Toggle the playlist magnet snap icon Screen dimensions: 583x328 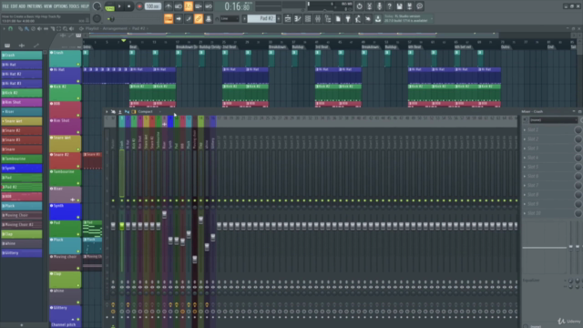point(10,28)
